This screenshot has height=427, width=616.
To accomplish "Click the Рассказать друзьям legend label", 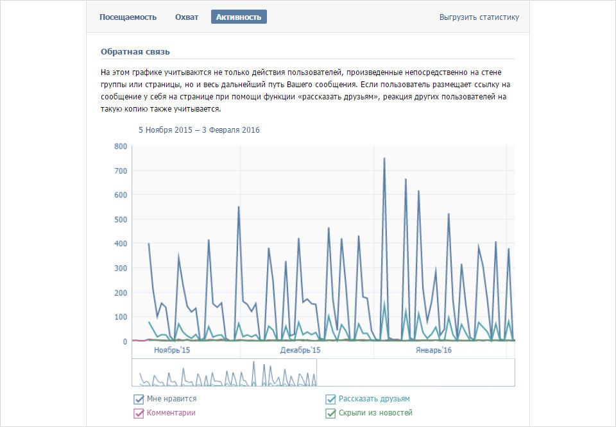I will (374, 399).
